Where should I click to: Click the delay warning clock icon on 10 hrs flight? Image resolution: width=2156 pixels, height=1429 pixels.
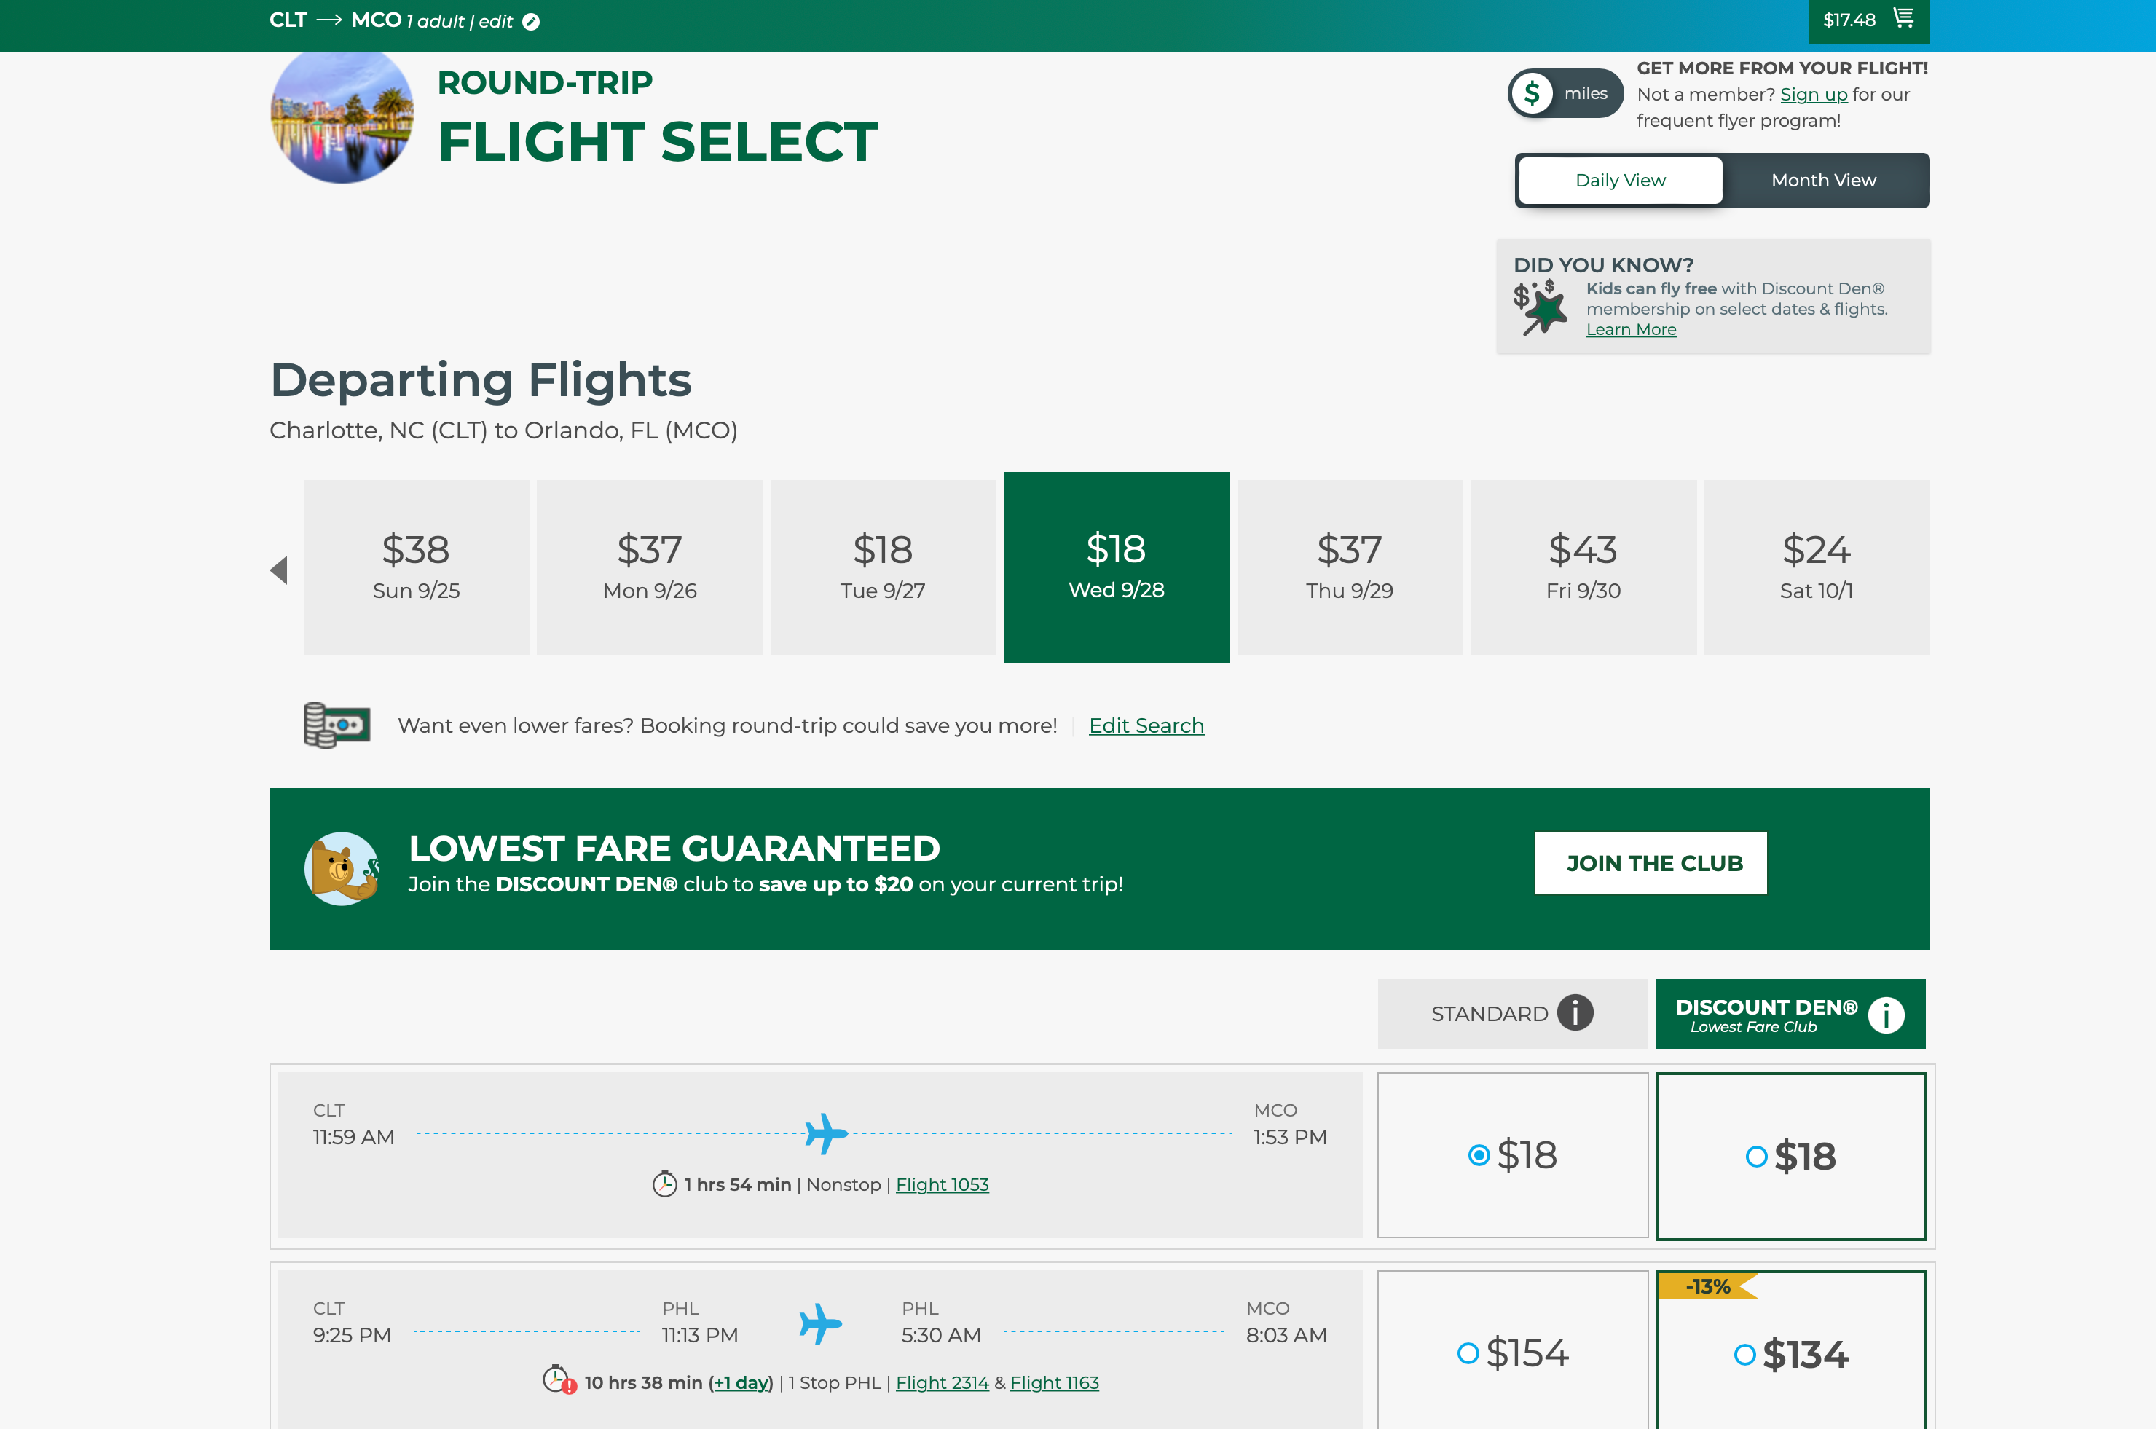(x=559, y=1379)
